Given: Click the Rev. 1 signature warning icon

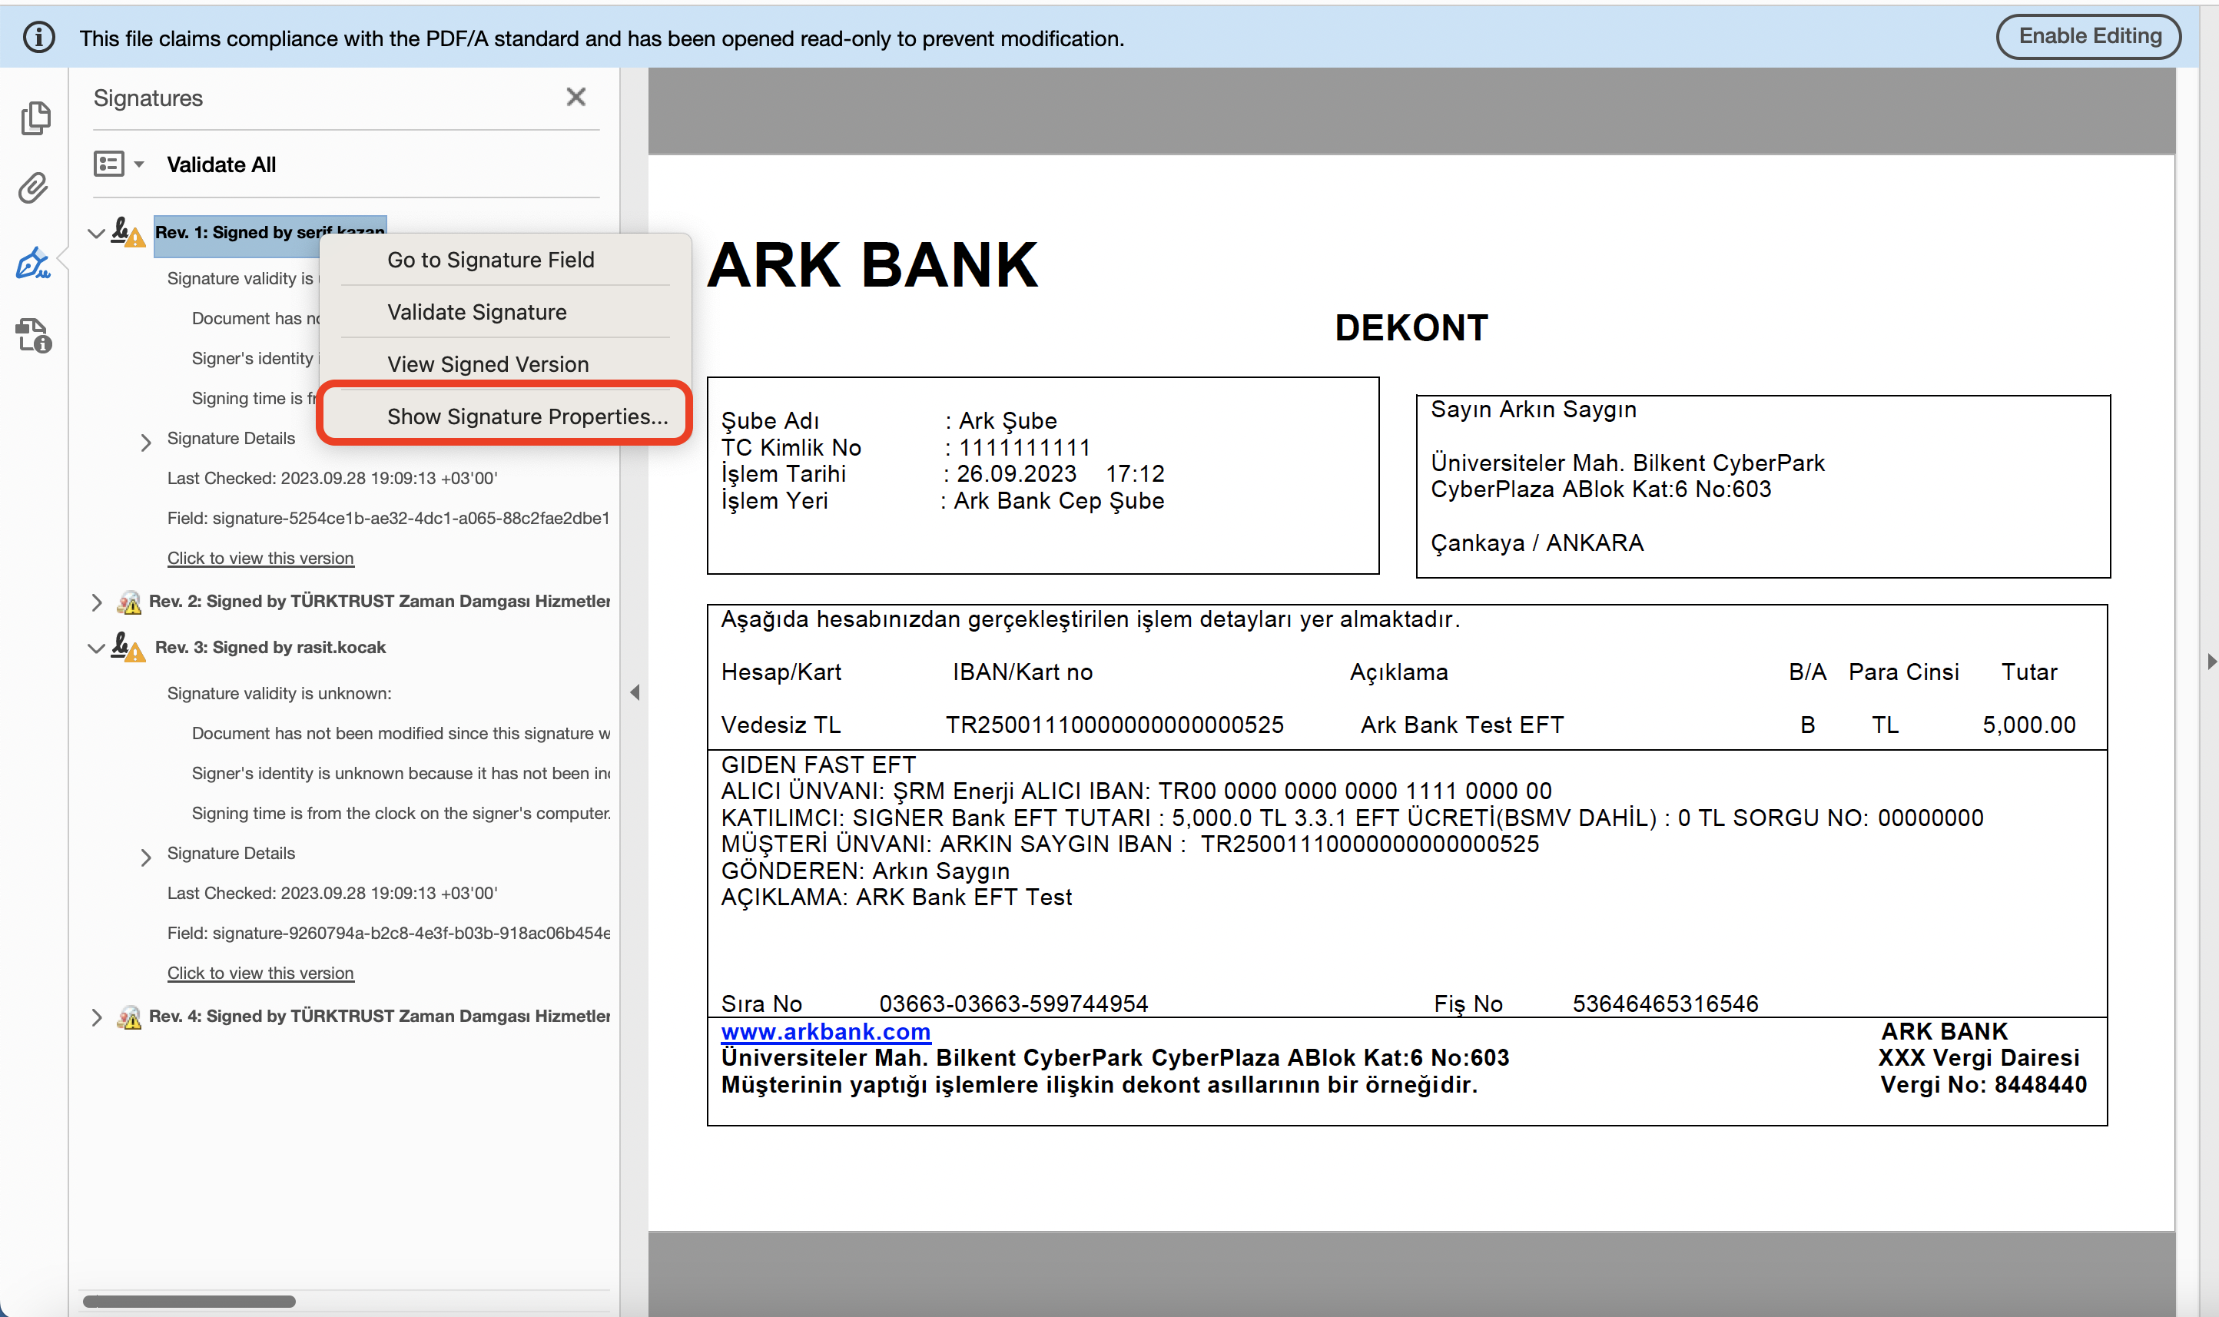Looking at the screenshot, I should (128, 233).
